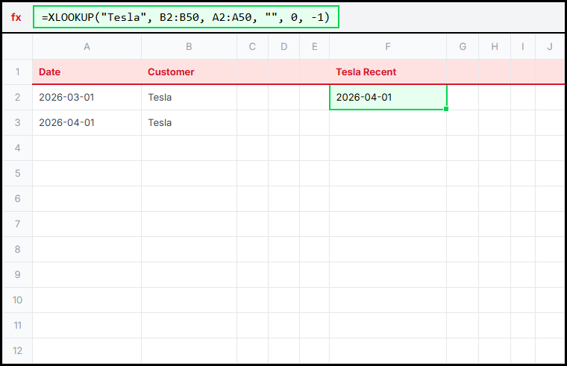The image size is (567, 366).
Task: Select column J header
Action: click(x=550, y=47)
